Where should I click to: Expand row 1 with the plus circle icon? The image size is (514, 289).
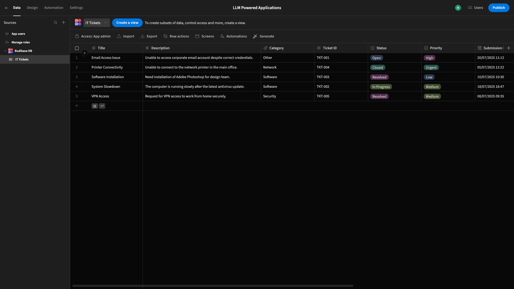point(85,53)
